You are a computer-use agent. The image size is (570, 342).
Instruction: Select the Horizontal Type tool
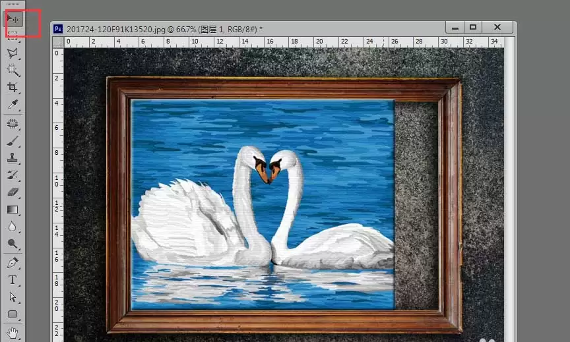(x=13, y=280)
